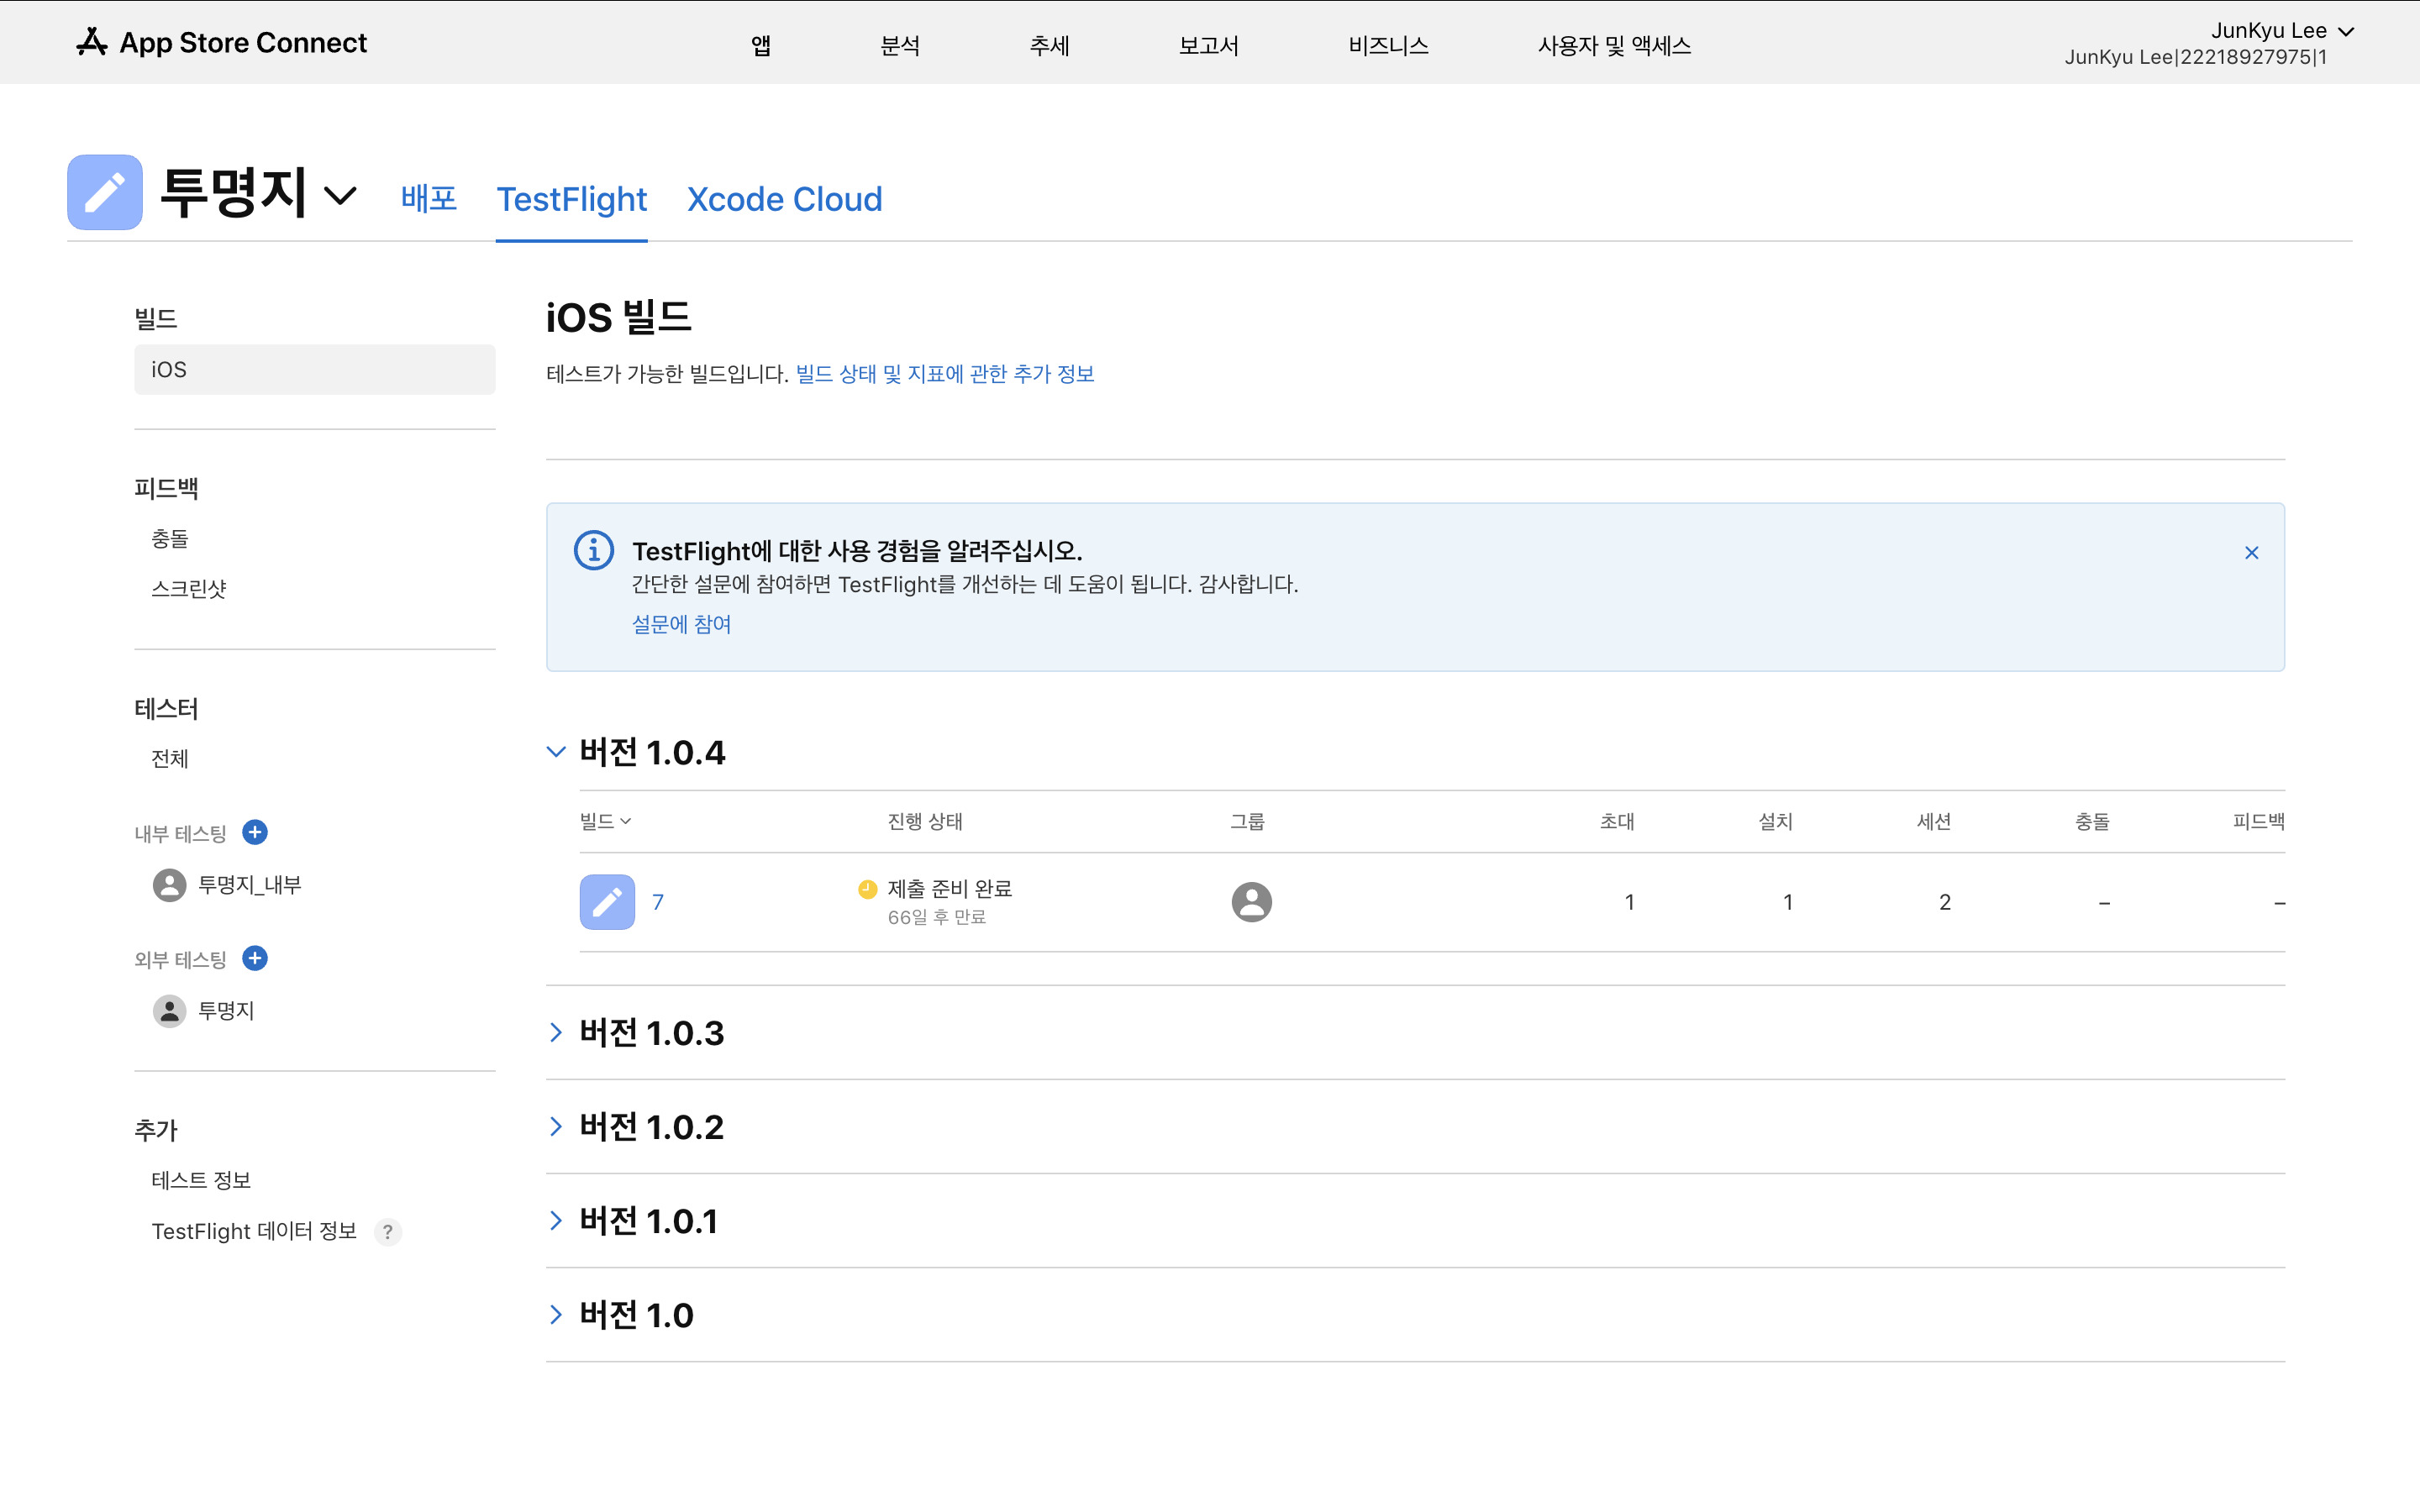This screenshot has height=1512, width=2420.
Task: Click the App Store Connect logo icon
Action: (x=92, y=42)
